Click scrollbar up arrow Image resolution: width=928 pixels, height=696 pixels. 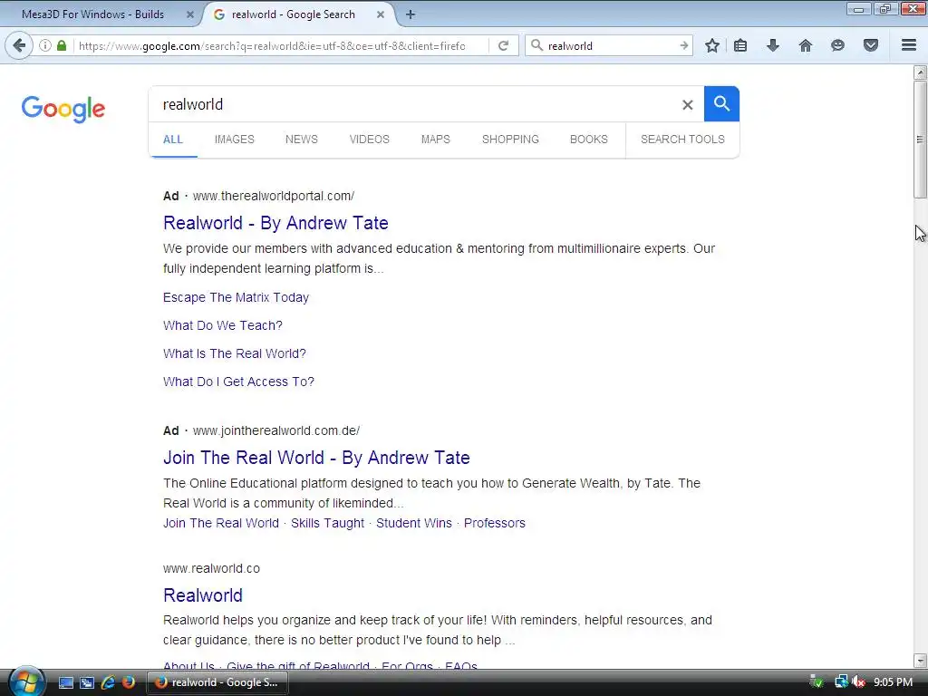(x=920, y=72)
